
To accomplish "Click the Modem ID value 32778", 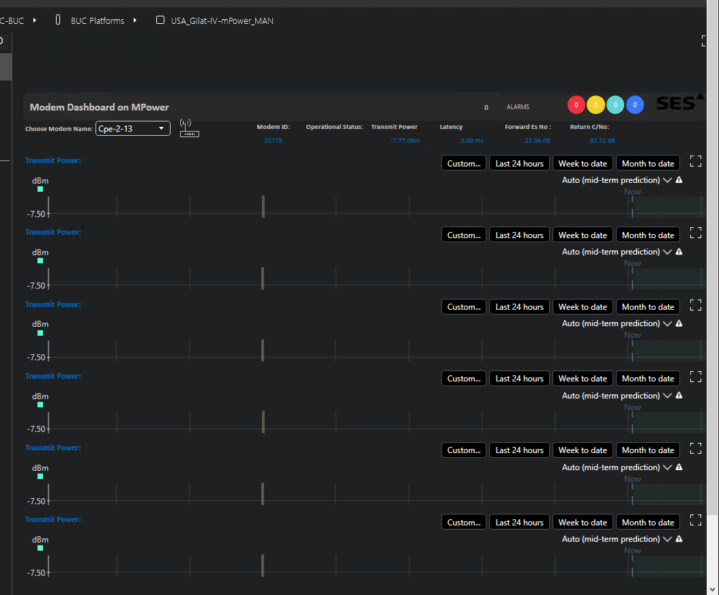I will [274, 141].
